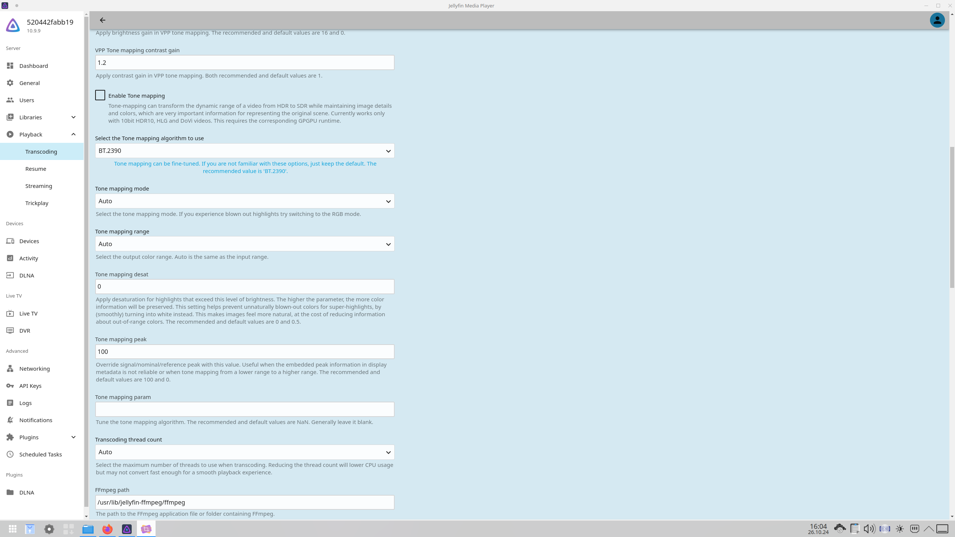Open the Notifications bell icon

point(10,420)
